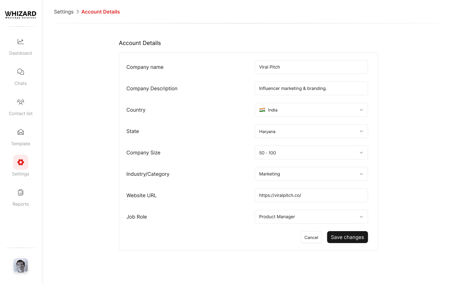Click into the Website URL field
The image size is (453, 283).
click(311, 196)
